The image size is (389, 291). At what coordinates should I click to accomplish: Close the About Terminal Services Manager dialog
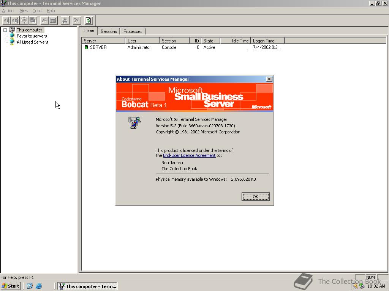pos(269,79)
